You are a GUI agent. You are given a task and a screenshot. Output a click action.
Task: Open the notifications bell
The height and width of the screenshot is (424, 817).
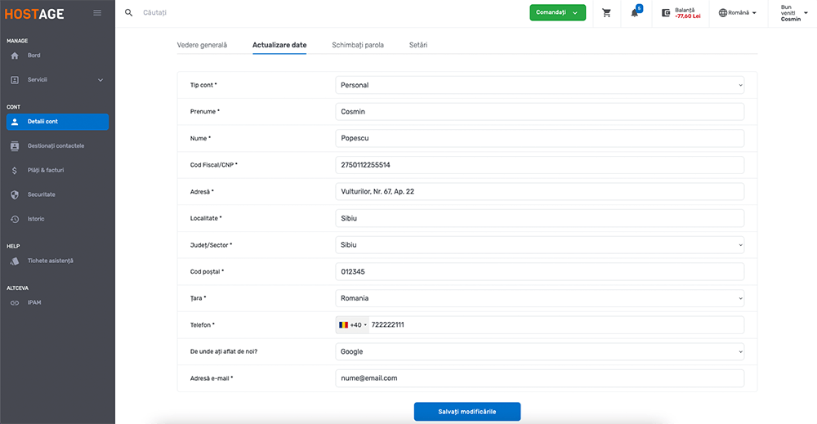coord(635,13)
